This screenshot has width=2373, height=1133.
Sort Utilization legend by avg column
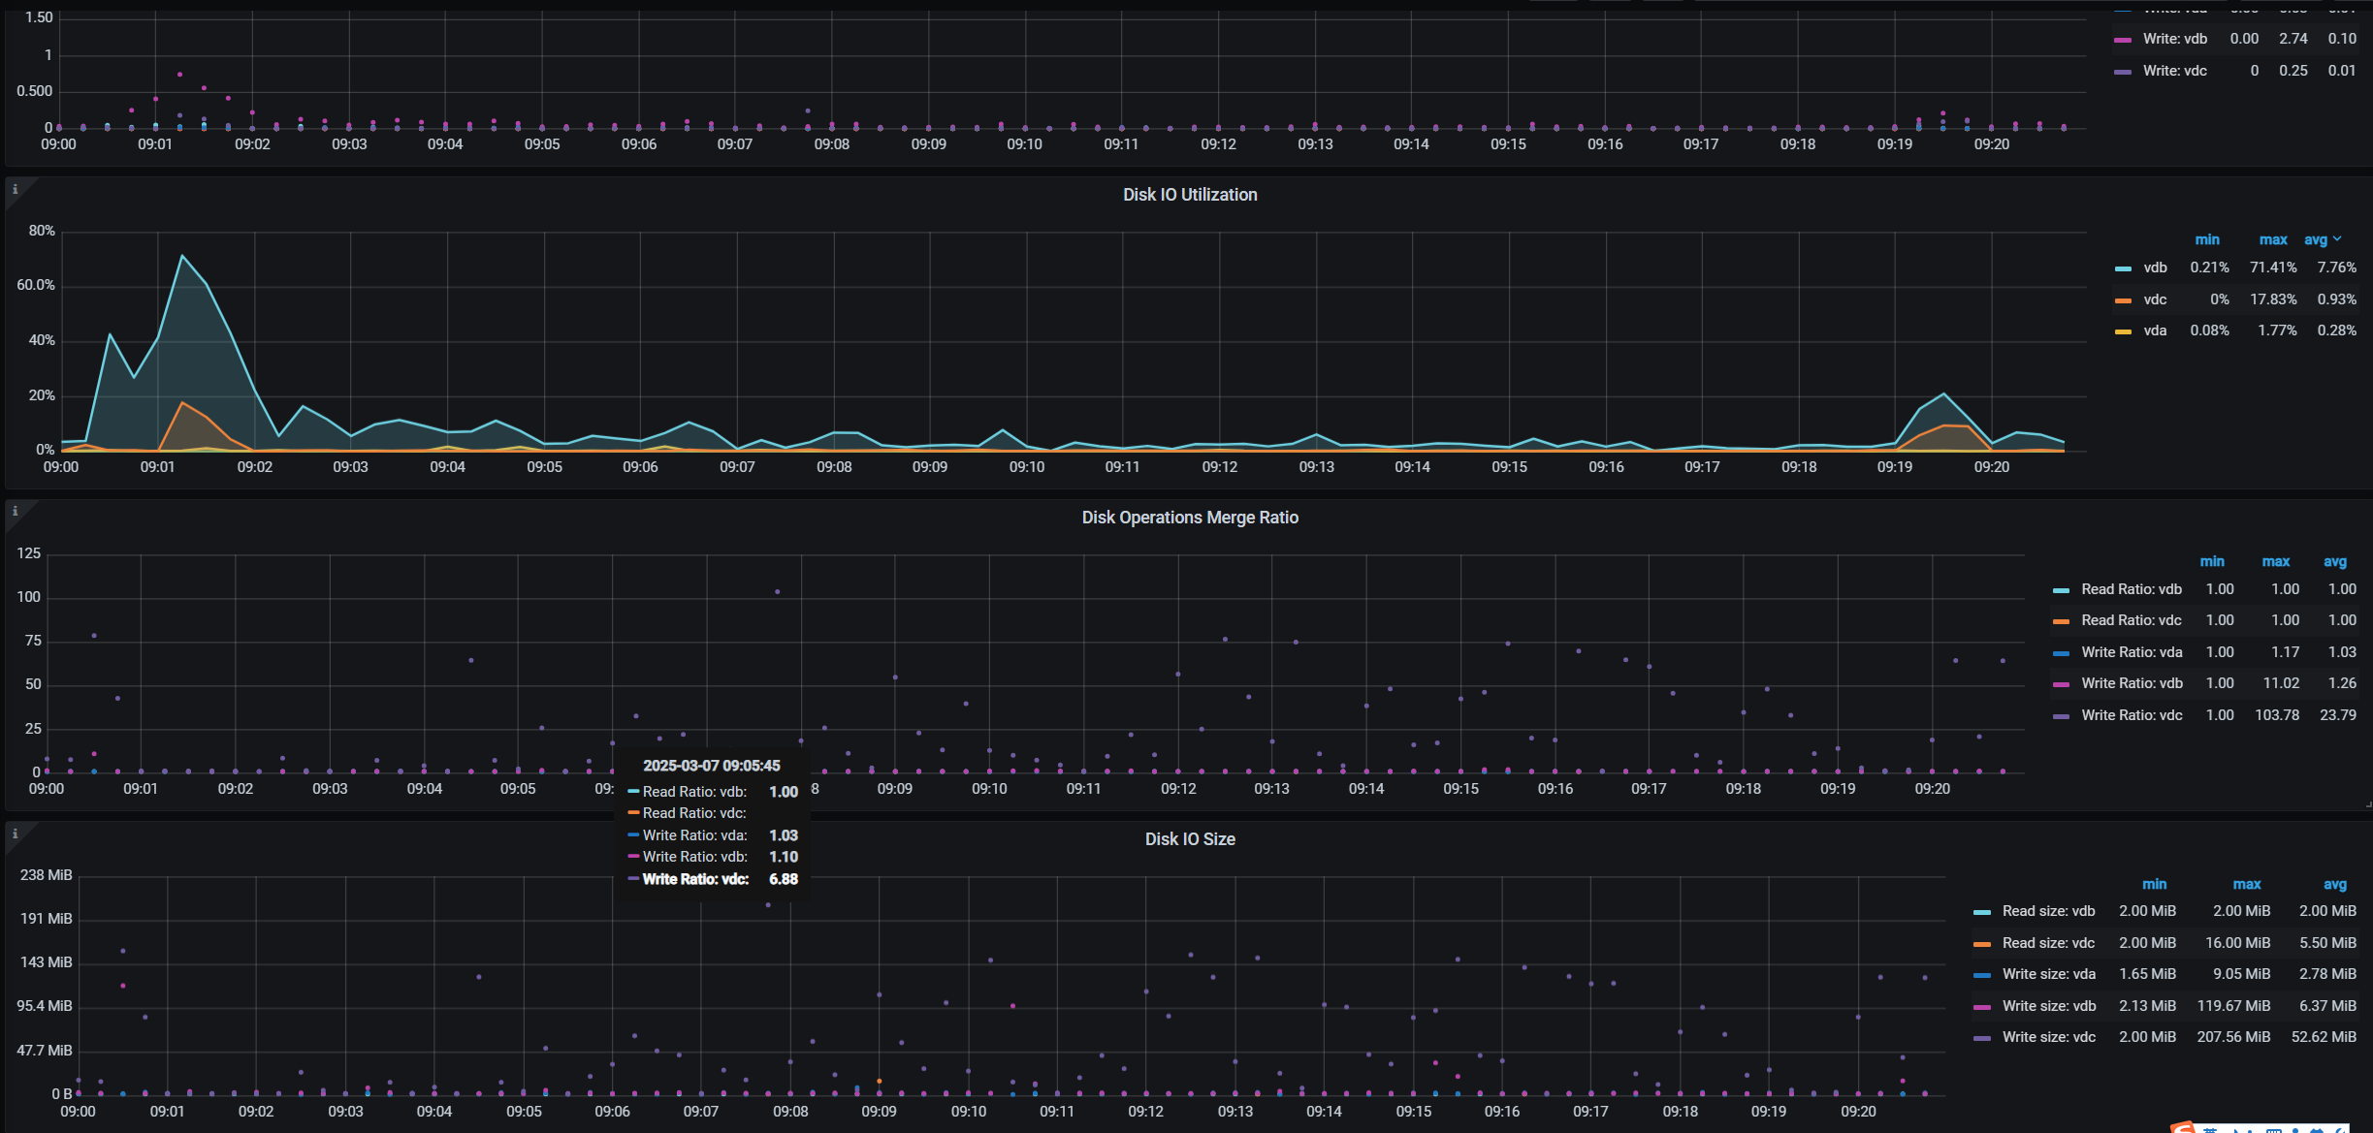coord(2316,239)
